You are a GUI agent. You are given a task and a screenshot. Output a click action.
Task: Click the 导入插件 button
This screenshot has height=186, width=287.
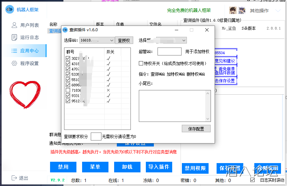pyautogui.click(x=159, y=167)
